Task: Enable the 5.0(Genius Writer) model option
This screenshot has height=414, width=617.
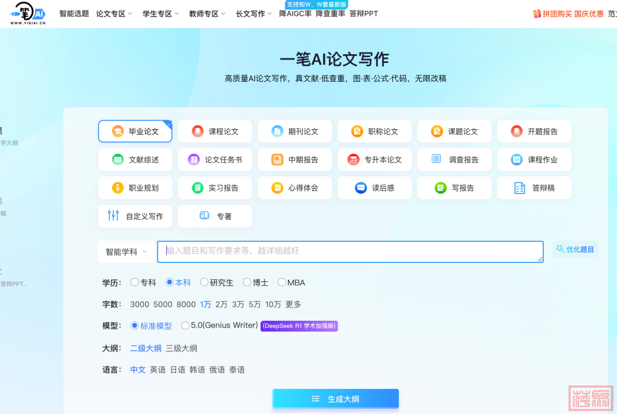Action: [185, 325]
